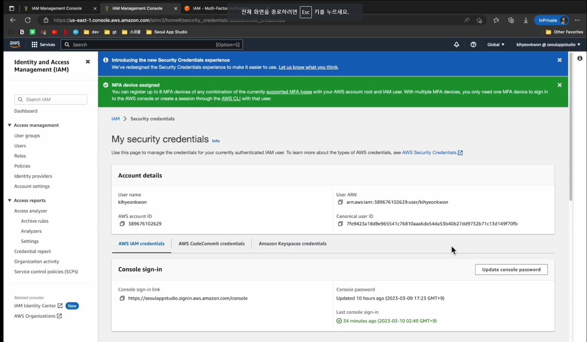This screenshot has height=342, width=587.
Task: Click the page vertical scrollbar
Action: (571, 127)
